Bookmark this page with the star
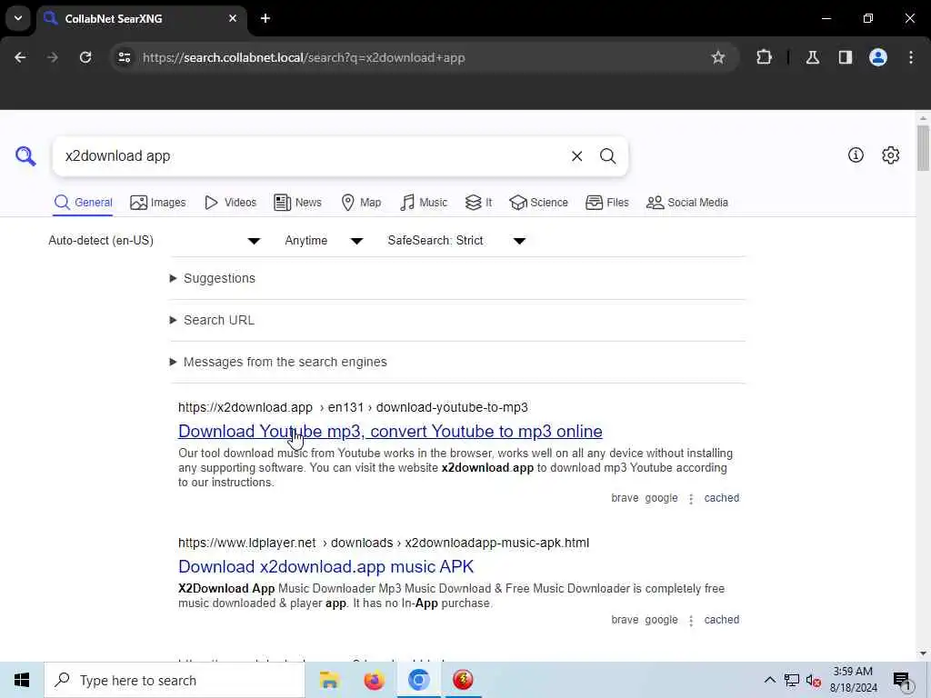This screenshot has width=931, height=698. (x=718, y=57)
